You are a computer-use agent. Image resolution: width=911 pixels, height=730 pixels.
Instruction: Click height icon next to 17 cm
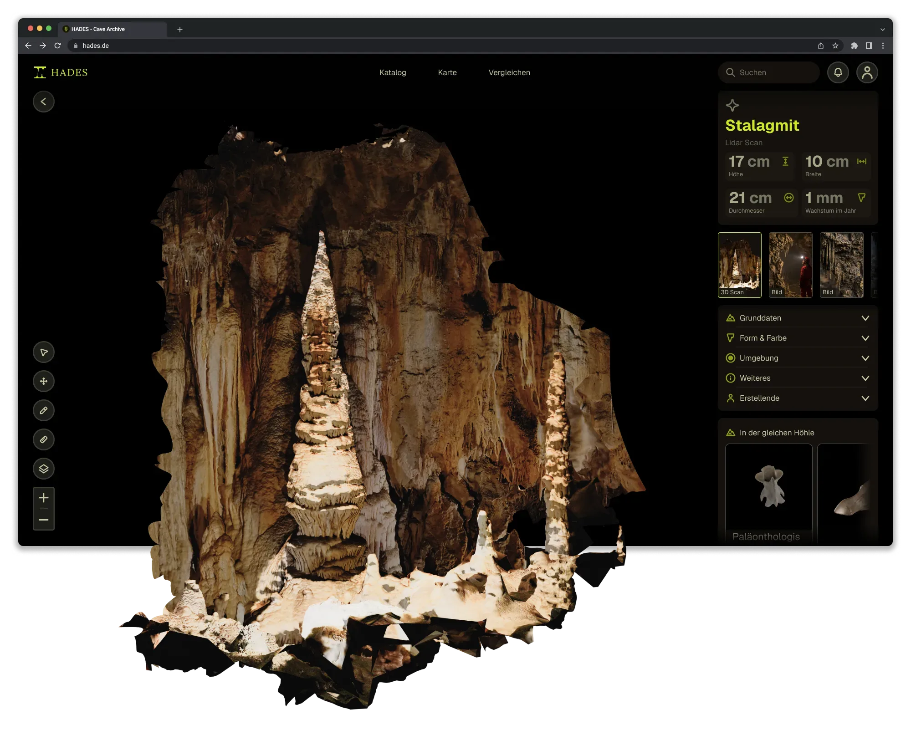click(785, 161)
